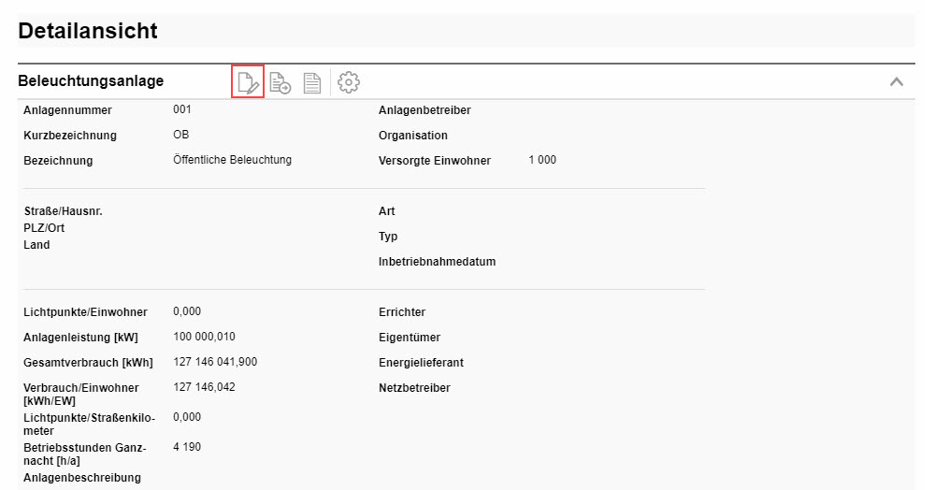
Task: Click the Kurzbezeichnung value OB
Action: [181, 135]
